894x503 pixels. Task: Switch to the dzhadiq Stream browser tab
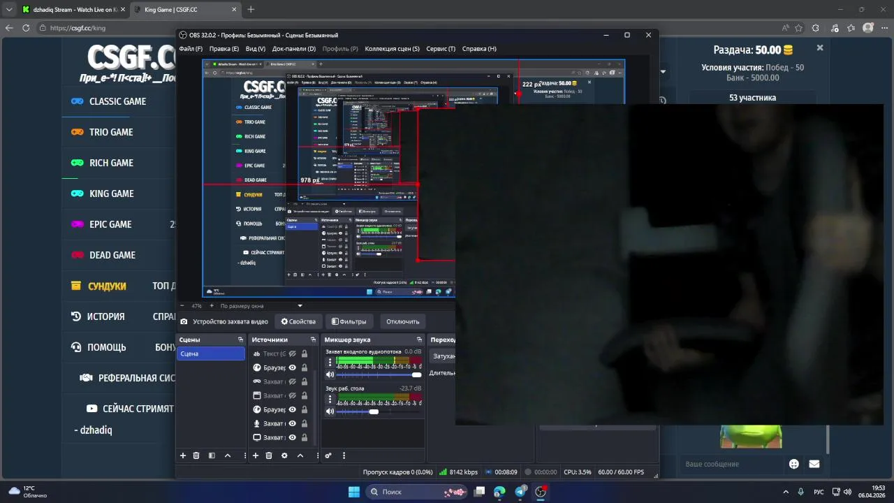(73, 10)
